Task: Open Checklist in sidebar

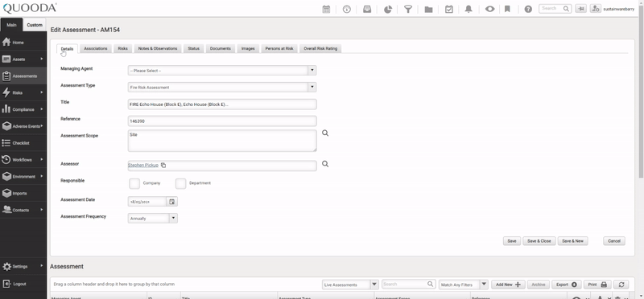Action: point(23,143)
